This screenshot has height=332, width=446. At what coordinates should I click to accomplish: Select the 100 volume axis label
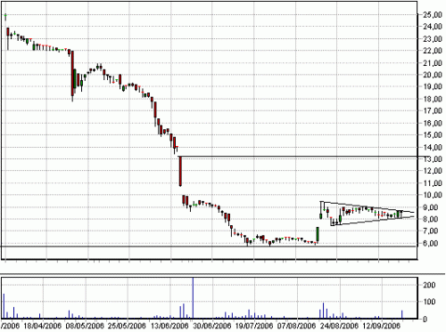click(x=429, y=302)
